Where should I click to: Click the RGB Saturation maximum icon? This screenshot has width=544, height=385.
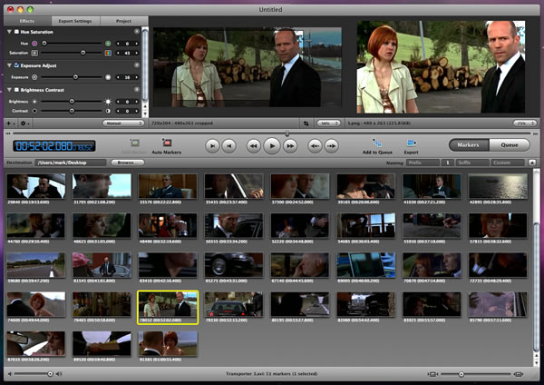coord(108,54)
